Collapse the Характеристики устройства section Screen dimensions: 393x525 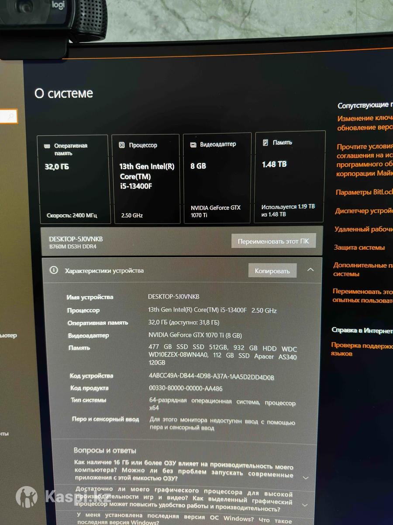point(310,270)
